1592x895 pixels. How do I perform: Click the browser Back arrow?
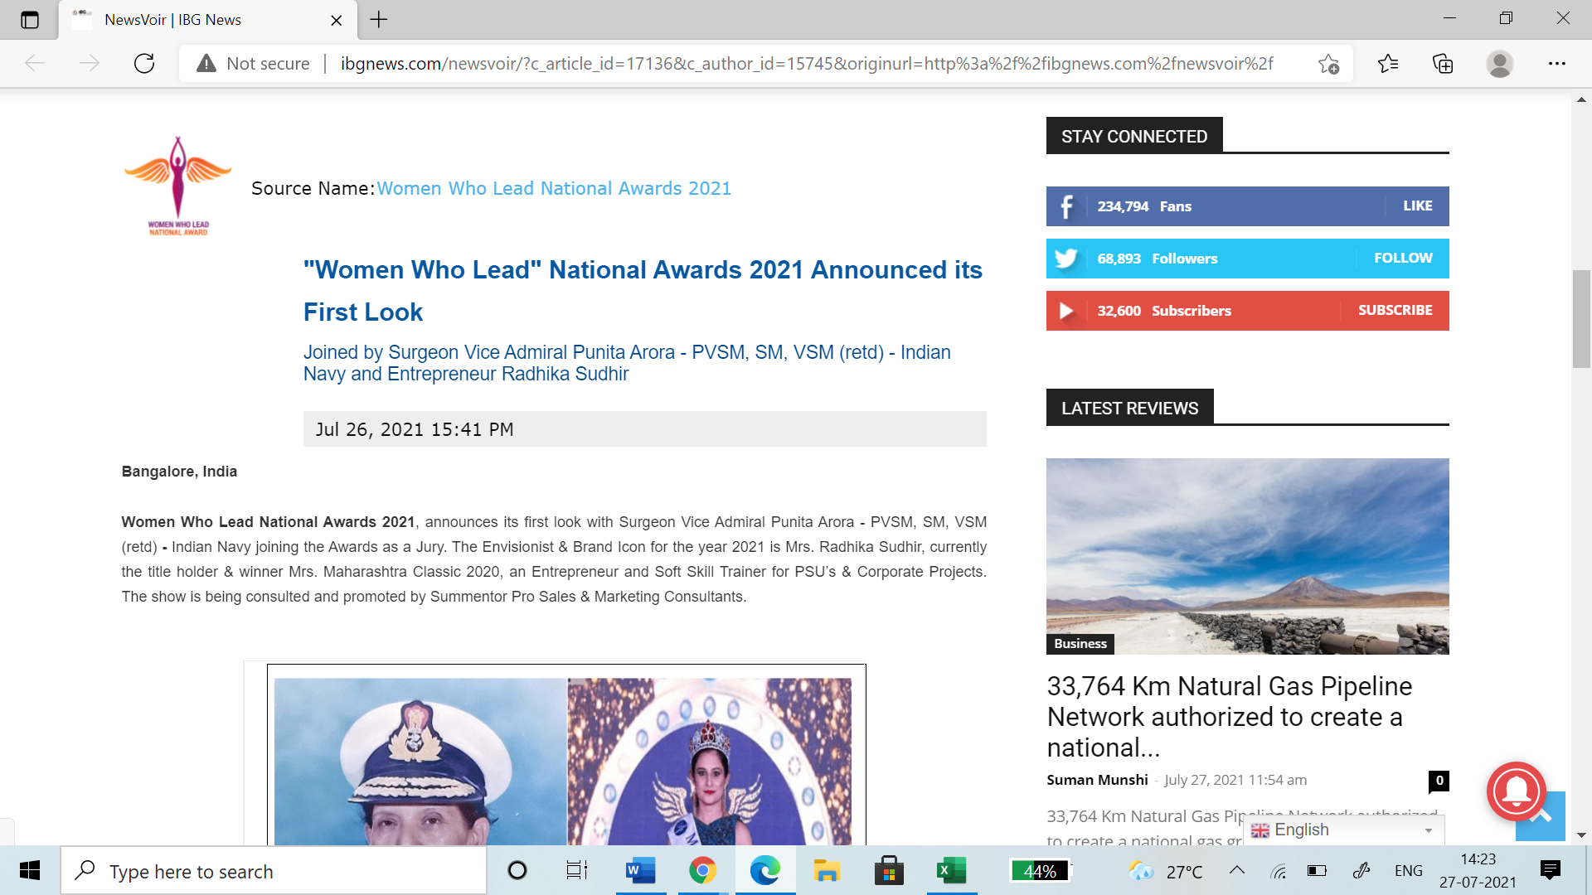[35, 63]
